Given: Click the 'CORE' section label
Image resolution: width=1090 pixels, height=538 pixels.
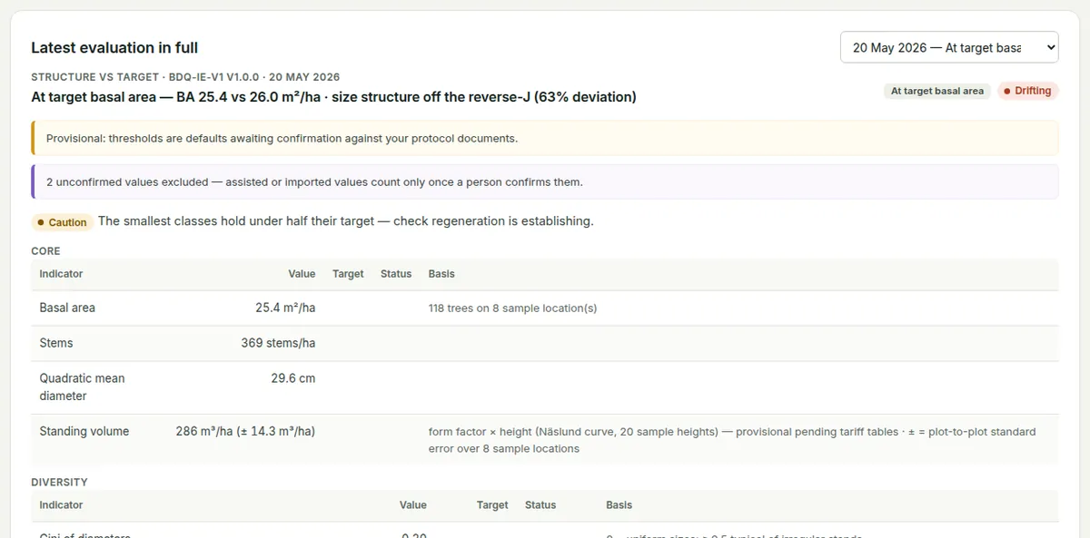Looking at the screenshot, I should pos(45,251).
